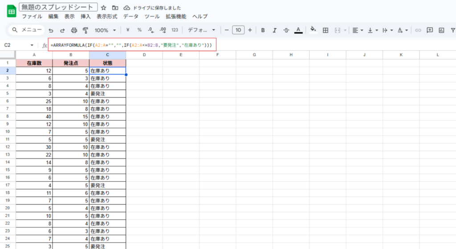Expand the horizontal align dropdown
This screenshot has width=456, height=249.
(x=358, y=30)
